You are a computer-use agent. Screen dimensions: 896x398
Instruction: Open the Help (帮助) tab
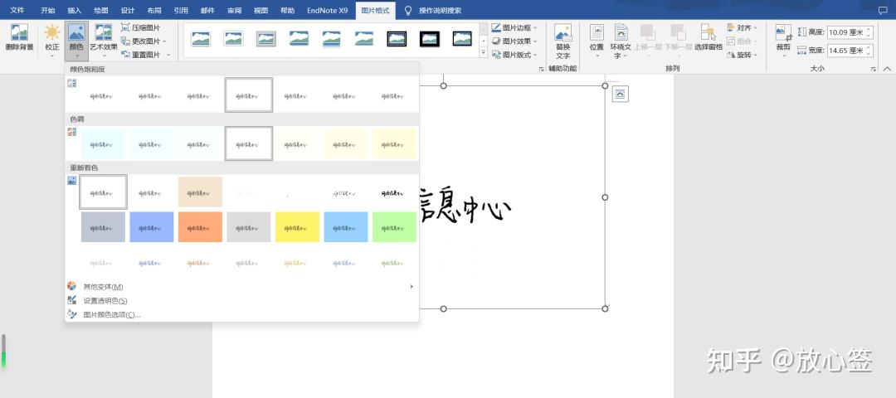(287, 10)
